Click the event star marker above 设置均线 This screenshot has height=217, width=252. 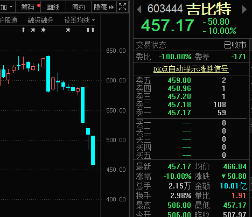click(68, 30)
